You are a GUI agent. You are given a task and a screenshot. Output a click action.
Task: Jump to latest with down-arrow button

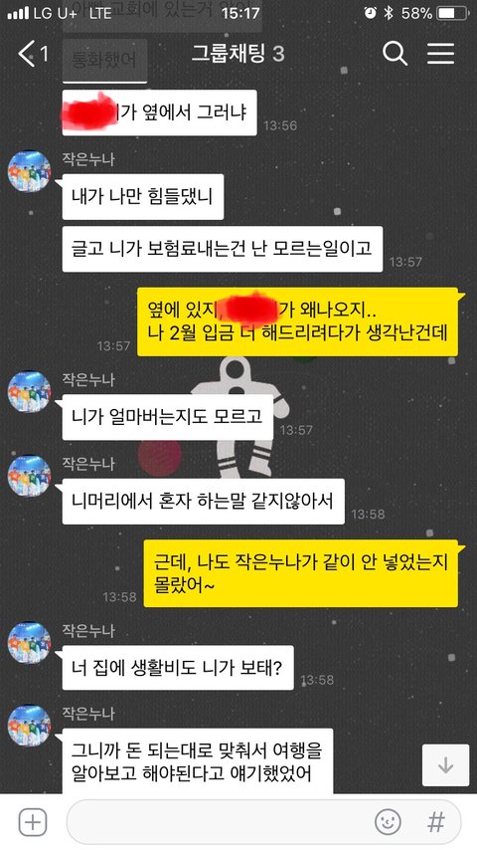point(445,765)
